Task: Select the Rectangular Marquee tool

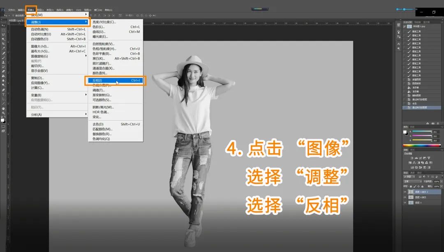Action: pyautogui.click(x=3, y=30)
